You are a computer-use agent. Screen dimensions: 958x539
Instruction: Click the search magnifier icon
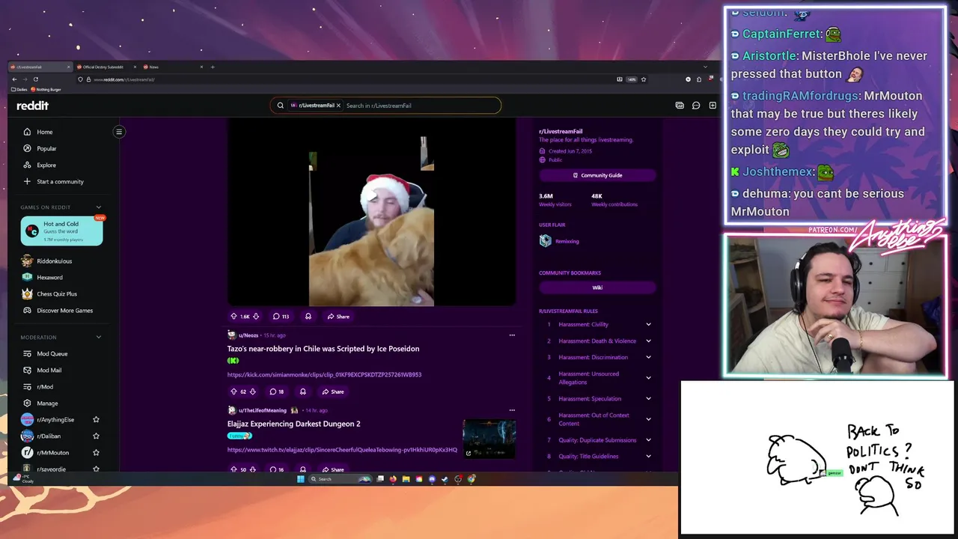coord(281,106)
